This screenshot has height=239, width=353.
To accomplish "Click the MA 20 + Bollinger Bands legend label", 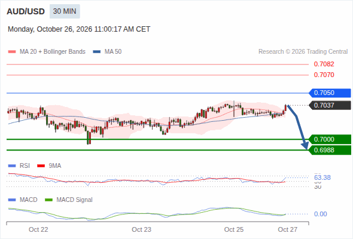I will tap(53, 52).
